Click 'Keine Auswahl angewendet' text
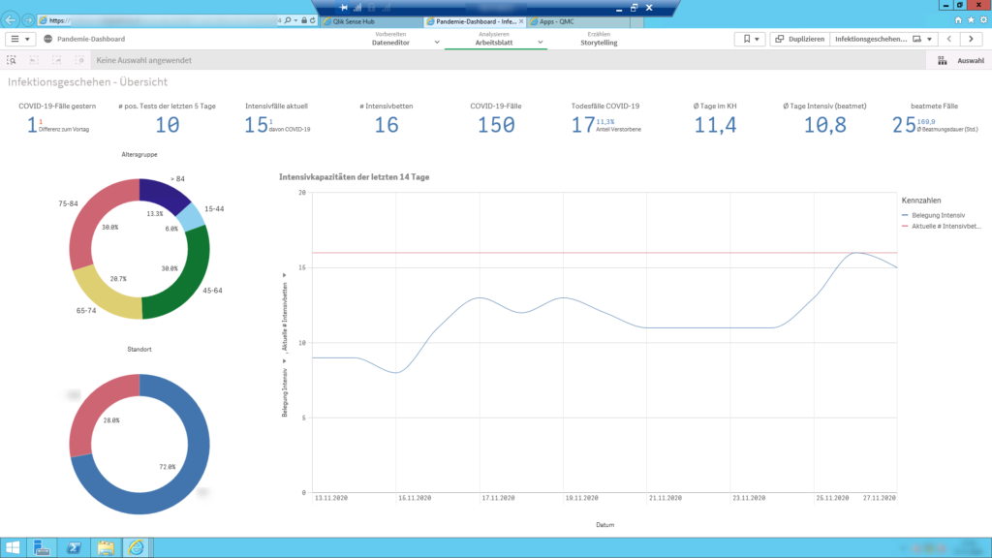Image resolution: width=992 pixels, height=558 pixels. (x=143, y=61)
